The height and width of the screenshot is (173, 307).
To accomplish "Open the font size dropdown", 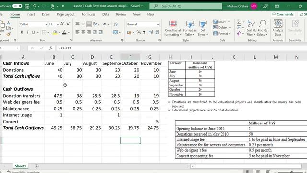I will (x=58, y=25).
